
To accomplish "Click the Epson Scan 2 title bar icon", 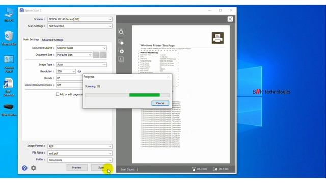I will point(21,10).
